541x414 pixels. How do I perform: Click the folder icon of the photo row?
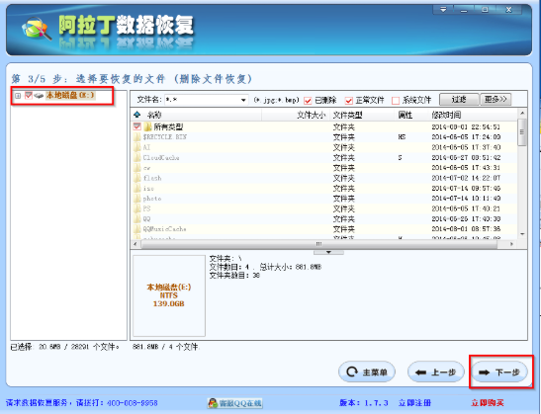coord(137,199)
